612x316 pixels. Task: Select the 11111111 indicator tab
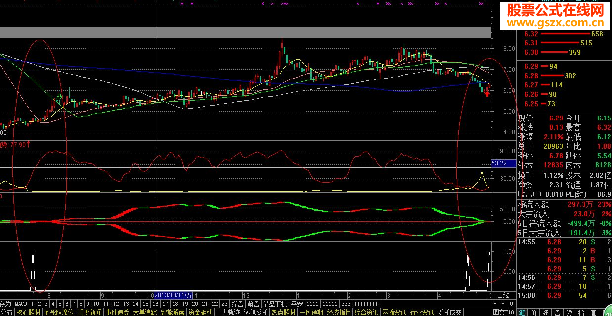(x=366, y=304)
